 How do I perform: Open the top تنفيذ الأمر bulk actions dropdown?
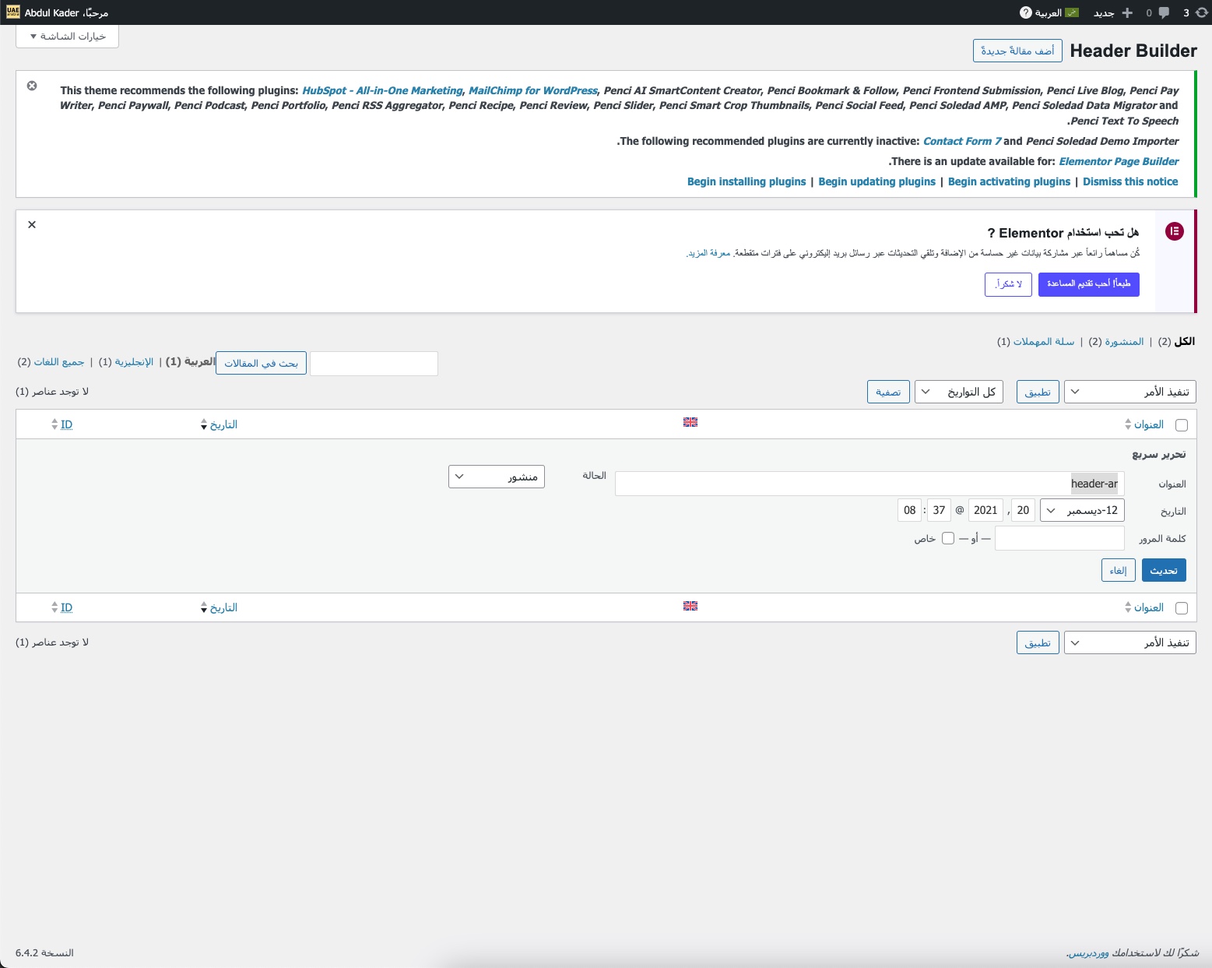tap(1129, 392)
